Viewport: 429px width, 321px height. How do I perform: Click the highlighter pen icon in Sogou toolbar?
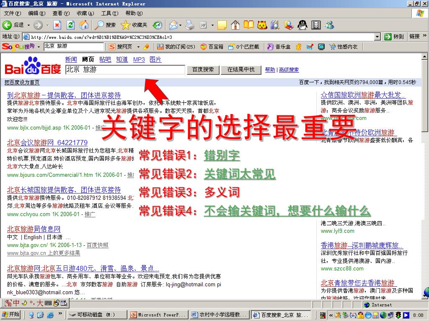(146, 47)
